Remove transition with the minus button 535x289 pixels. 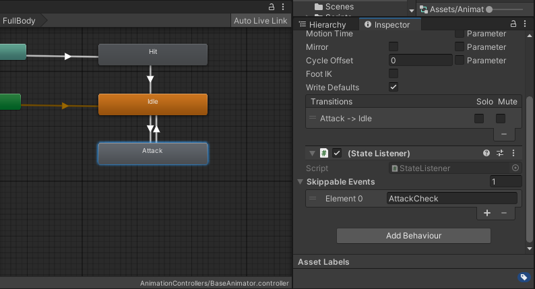click(504, 134)
